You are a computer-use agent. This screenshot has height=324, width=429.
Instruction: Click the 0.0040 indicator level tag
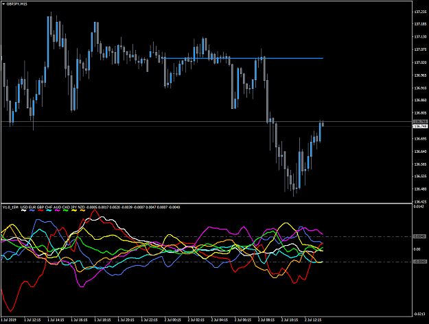[420, 236]
